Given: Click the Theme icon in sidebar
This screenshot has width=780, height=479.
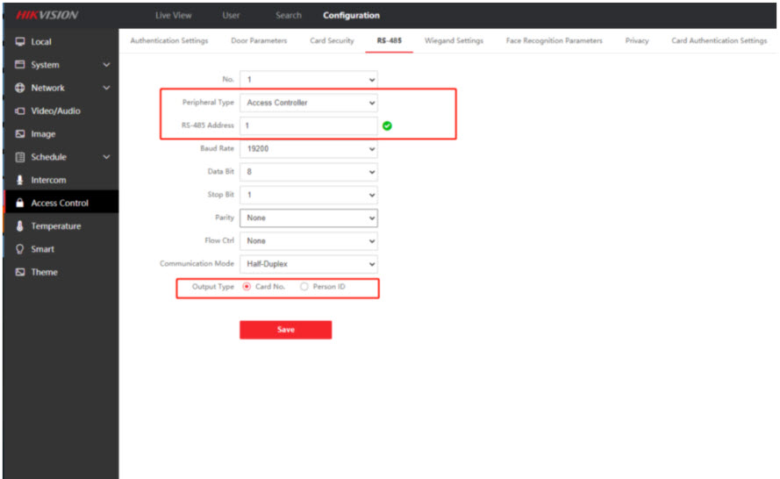Looking at the screenshot, I should click(x=20, y=272).
